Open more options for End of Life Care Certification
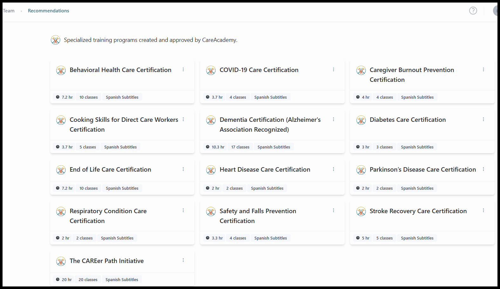The width and height of the screenshot is (500, 289). click(183, 169)
